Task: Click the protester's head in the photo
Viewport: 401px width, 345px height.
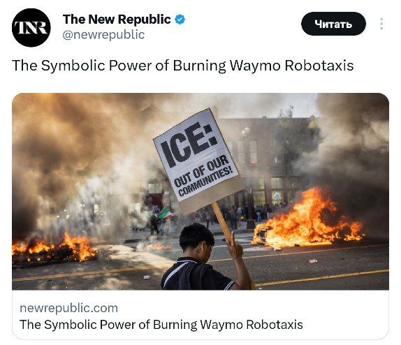Action: 196,239
